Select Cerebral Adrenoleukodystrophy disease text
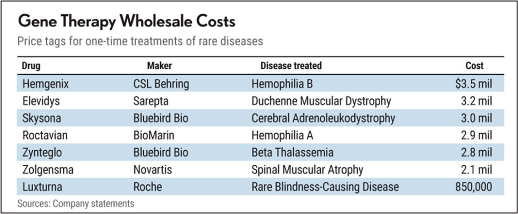The height and width of the screenshot is (214, 518). click(x=323, y=119)
